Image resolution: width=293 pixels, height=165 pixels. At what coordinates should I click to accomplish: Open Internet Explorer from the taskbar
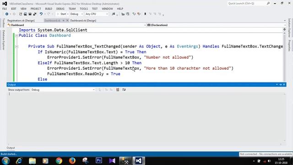[19, 161]
